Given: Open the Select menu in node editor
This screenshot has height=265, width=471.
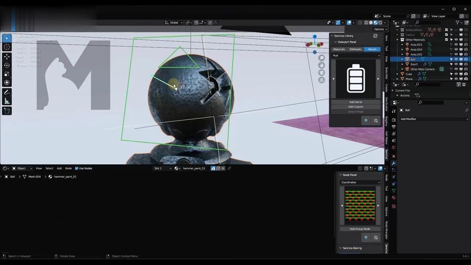Looking at the screenshot, I should click(49, 168).
